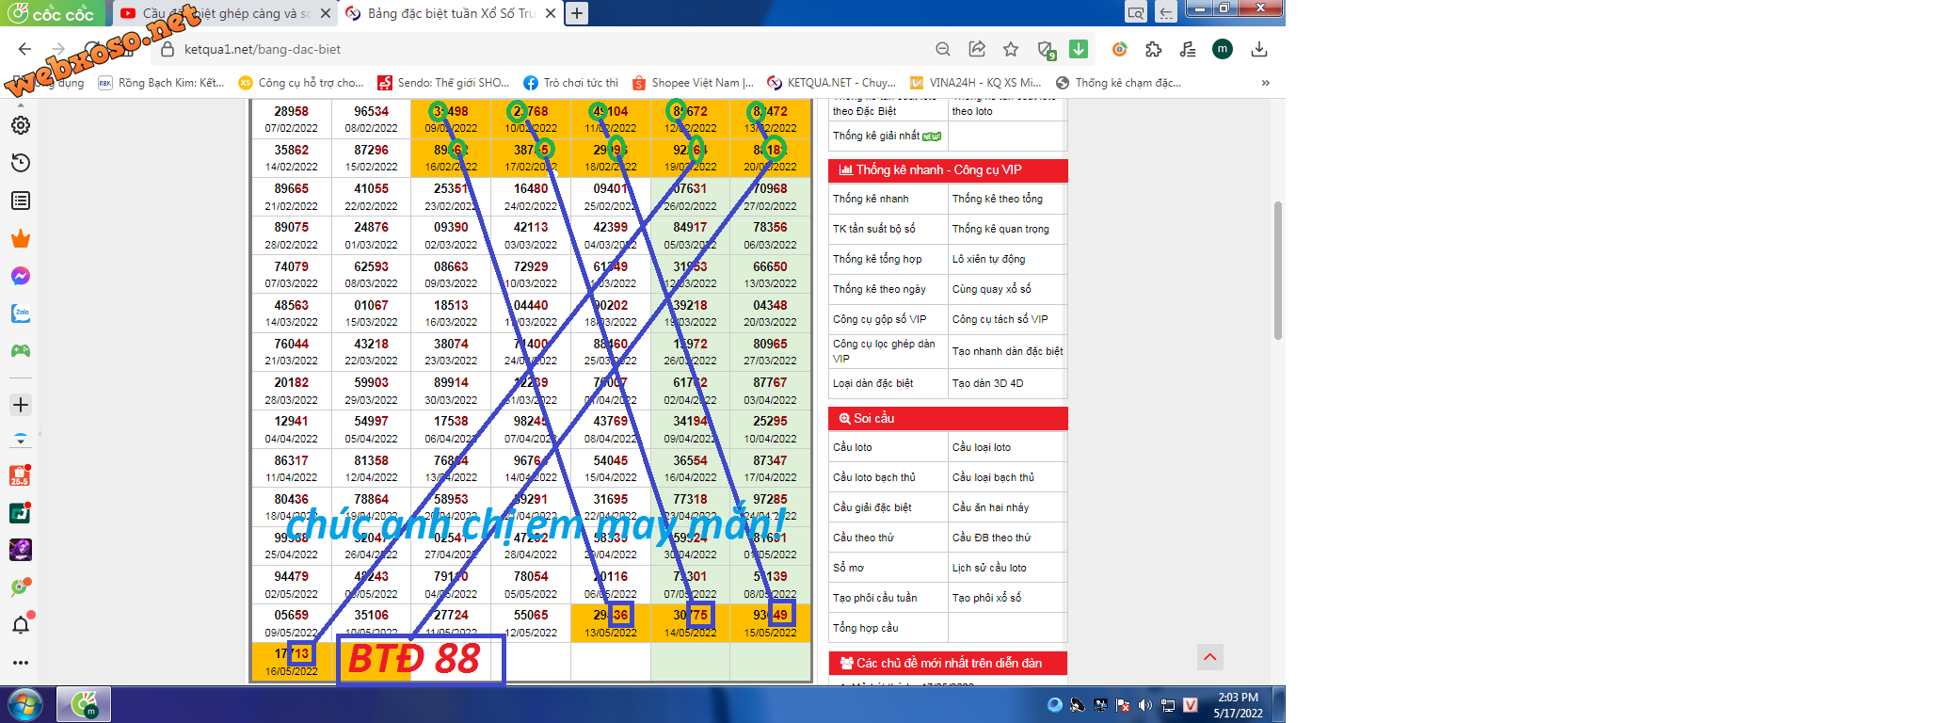
Task: Open the orange circular extension icon
Action: [x=1119, y=49]
